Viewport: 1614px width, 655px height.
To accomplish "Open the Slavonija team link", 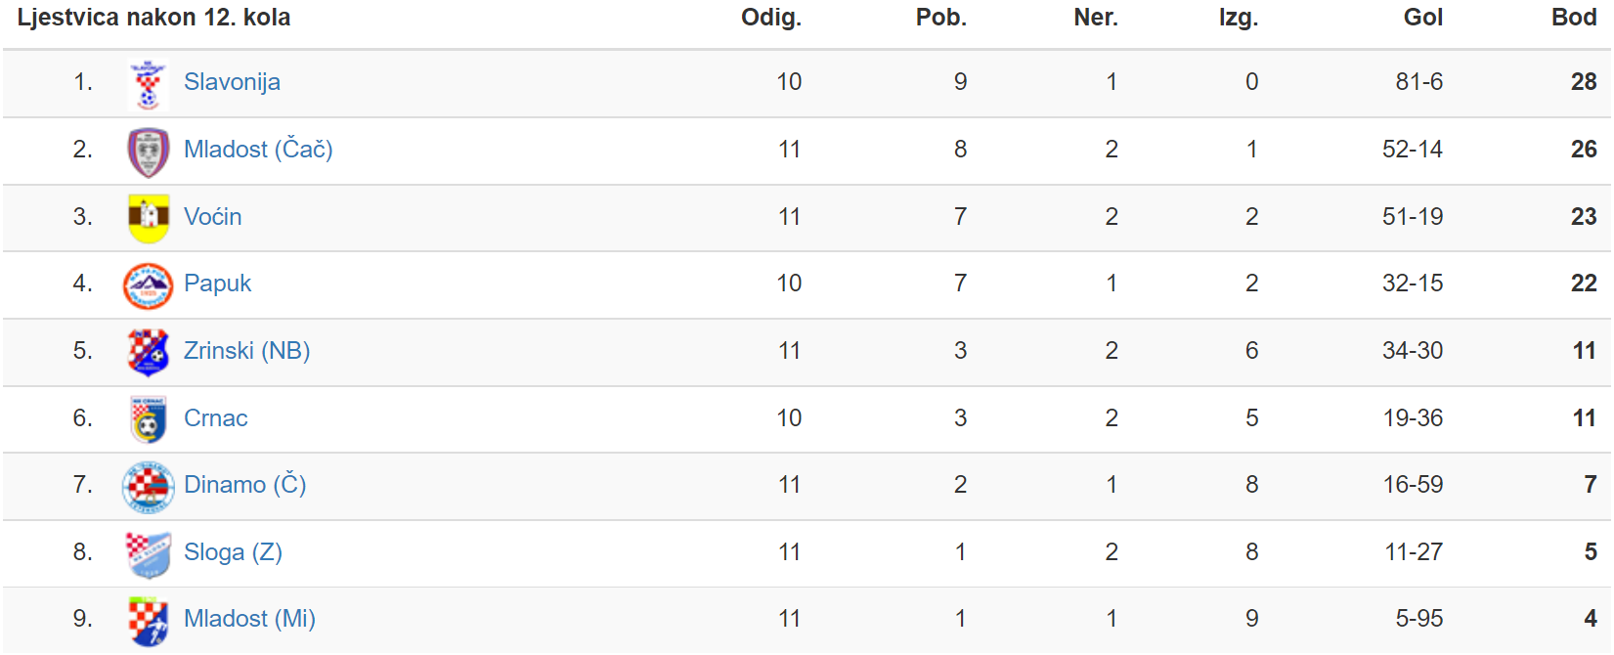I will click(232, 82).
